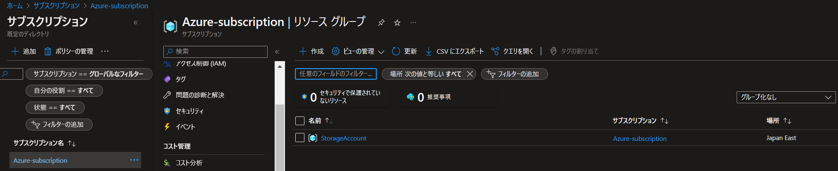Open ポリシーの管理
The height and width of the screenshot is (171, 838).
[x=69, y=51]
